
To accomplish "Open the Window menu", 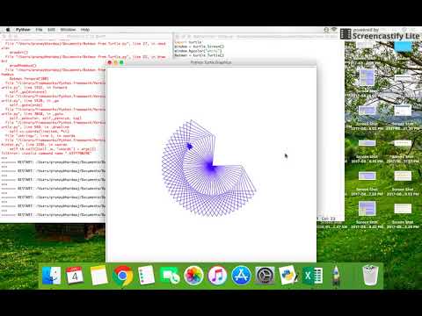I will point(68,30).
